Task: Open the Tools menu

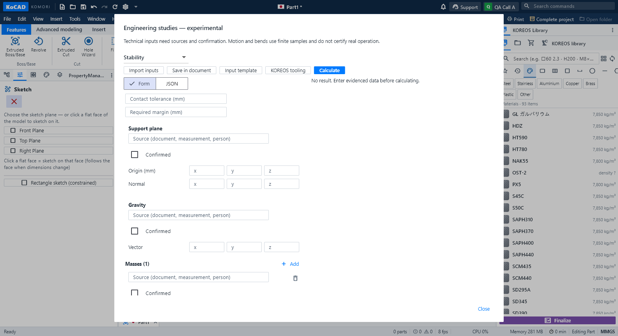Action: (75, 19)
